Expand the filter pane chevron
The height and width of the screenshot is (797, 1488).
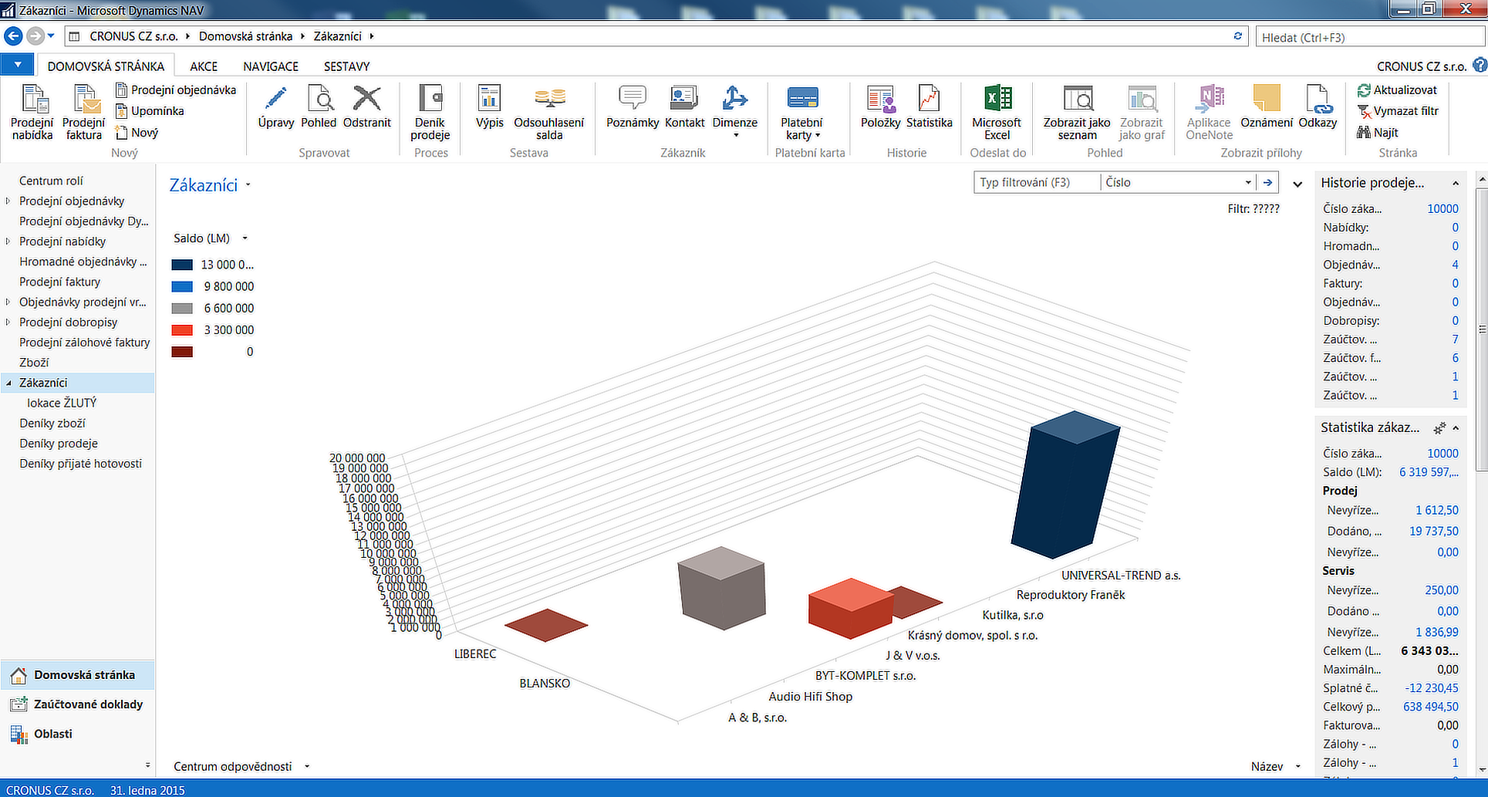coord(1297,184)
